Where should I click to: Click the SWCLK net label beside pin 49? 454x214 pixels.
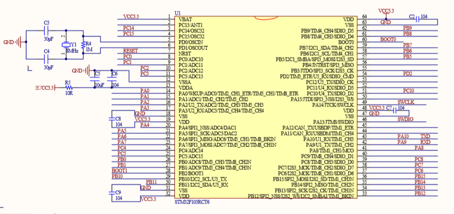[x=406, y=102]
